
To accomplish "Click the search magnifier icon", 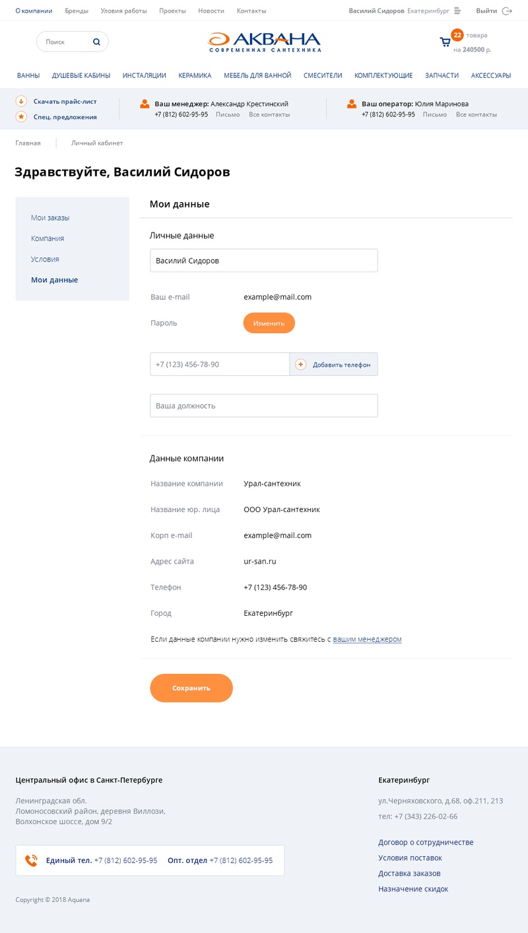I will point(96,42).
